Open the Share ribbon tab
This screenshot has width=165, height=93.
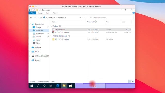pos(47,13)
